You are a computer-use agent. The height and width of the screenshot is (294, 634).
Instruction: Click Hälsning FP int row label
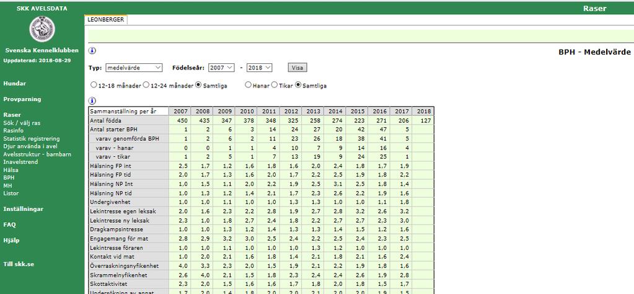point(110,166)
